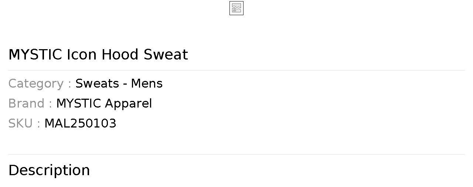Click the word Mens in the category

point(147,84)
